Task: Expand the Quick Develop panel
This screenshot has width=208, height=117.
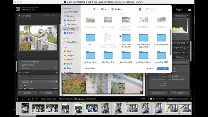Action: (x=188, y=43)
